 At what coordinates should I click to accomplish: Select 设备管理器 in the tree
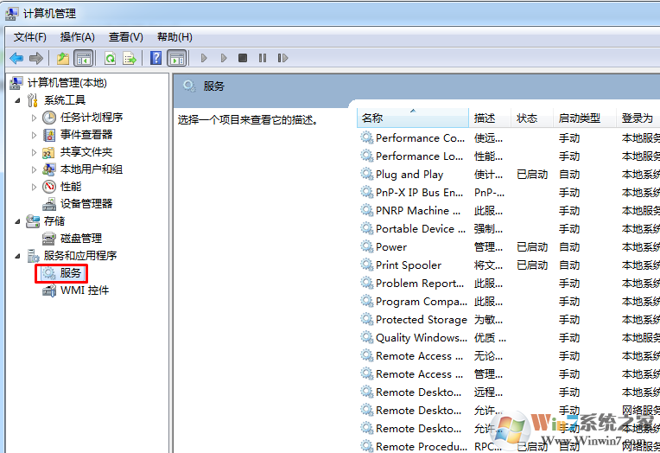tap(86, 204)
